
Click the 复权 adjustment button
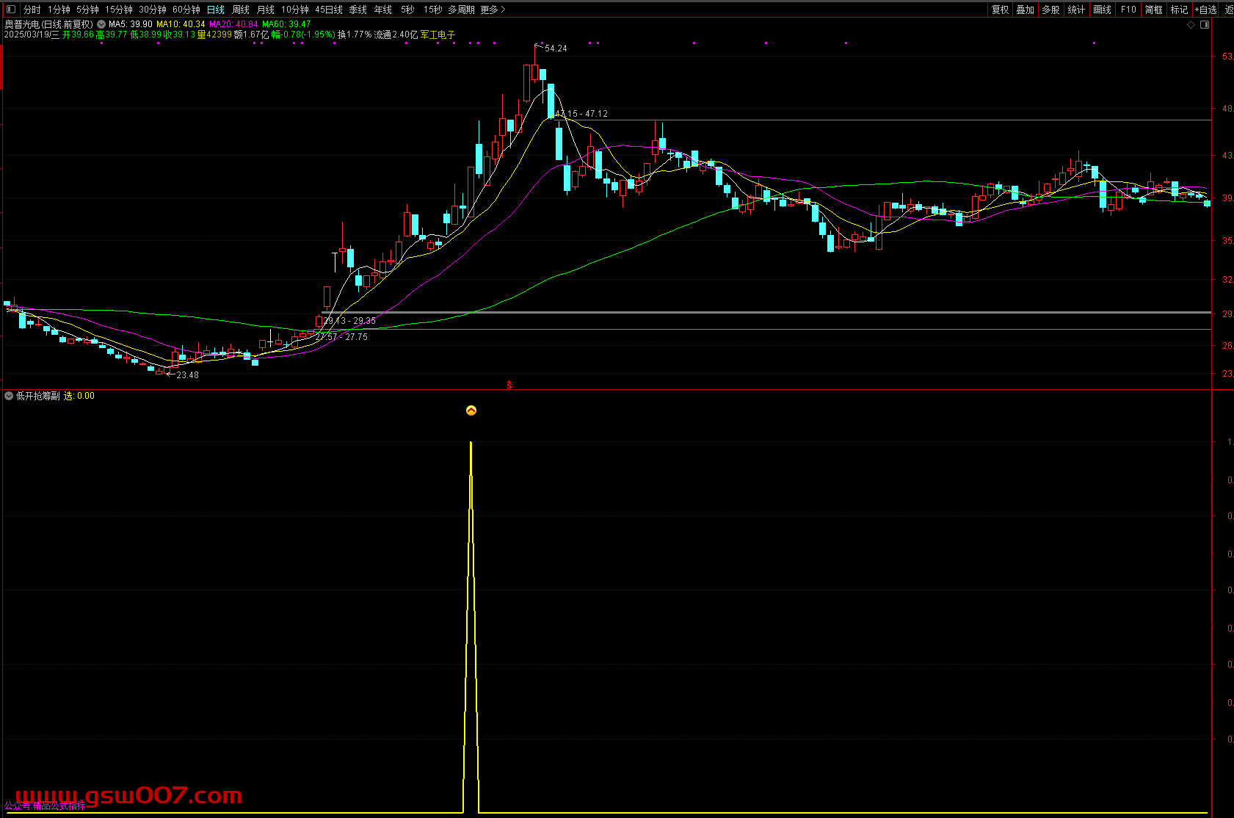pyautogui.click(x=1001, y=10)
